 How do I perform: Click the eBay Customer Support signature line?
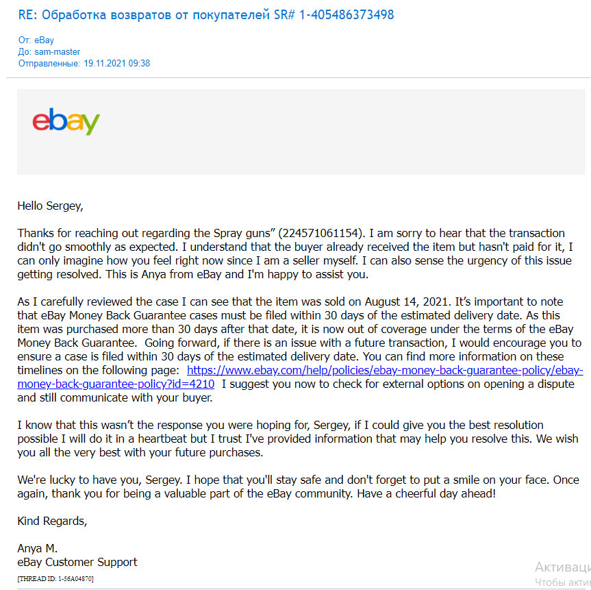tap(77, 562)
